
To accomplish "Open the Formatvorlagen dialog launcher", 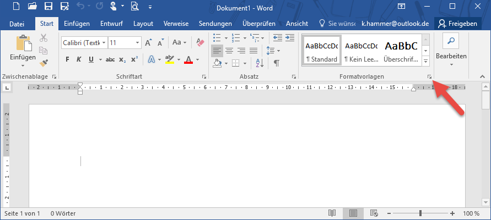I will (429, 77).
